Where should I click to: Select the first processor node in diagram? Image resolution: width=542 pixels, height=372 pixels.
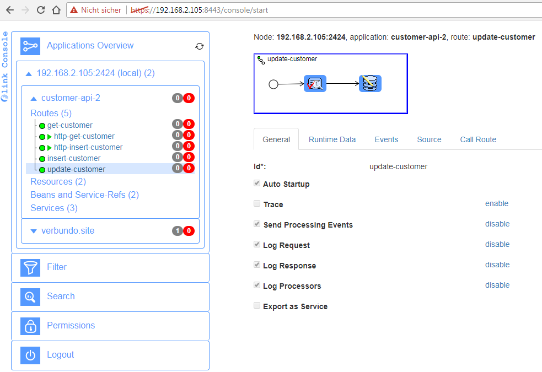tap(315, 84)
